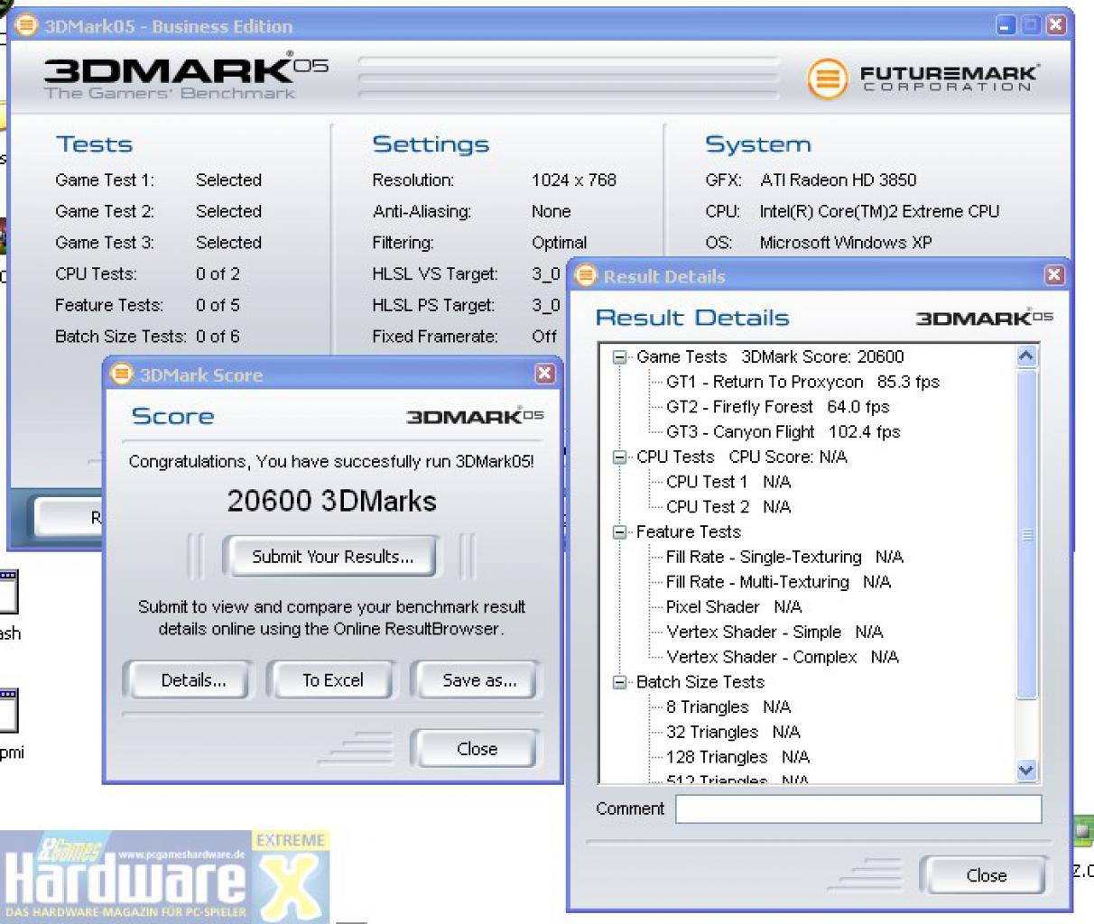Select Vertex Shader - Simple row
This screenshot has height=924, width=1094.
pyautogui.click(x=774, y=632)
